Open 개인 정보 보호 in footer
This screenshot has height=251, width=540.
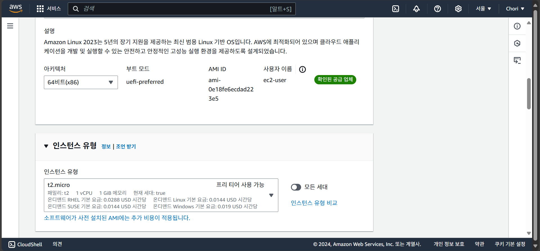[449, 244]
